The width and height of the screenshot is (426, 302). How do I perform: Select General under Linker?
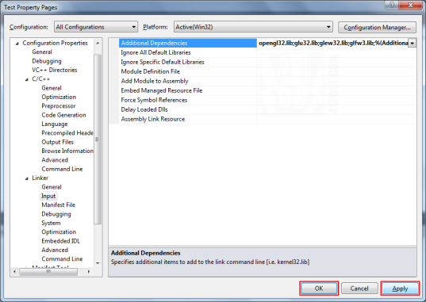pyautogui.click(x=52, y=187)
